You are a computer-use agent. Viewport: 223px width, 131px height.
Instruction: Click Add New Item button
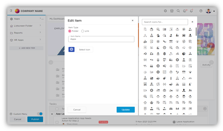(26, 48)
